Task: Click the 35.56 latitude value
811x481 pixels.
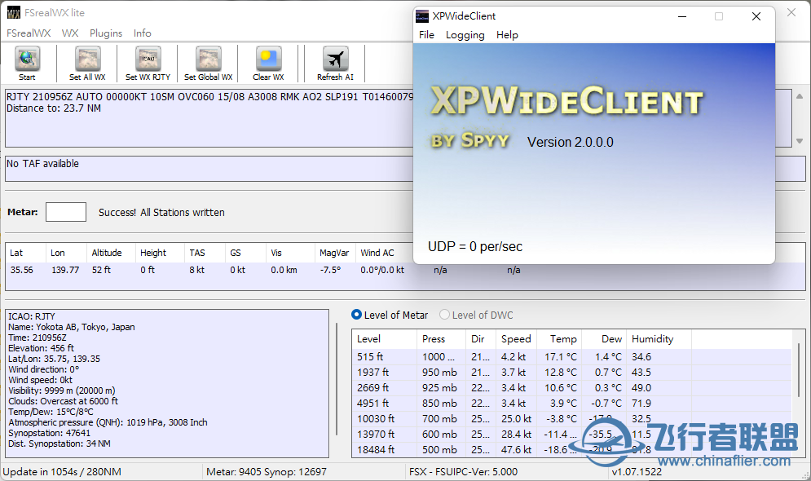Action: [22, 270]
